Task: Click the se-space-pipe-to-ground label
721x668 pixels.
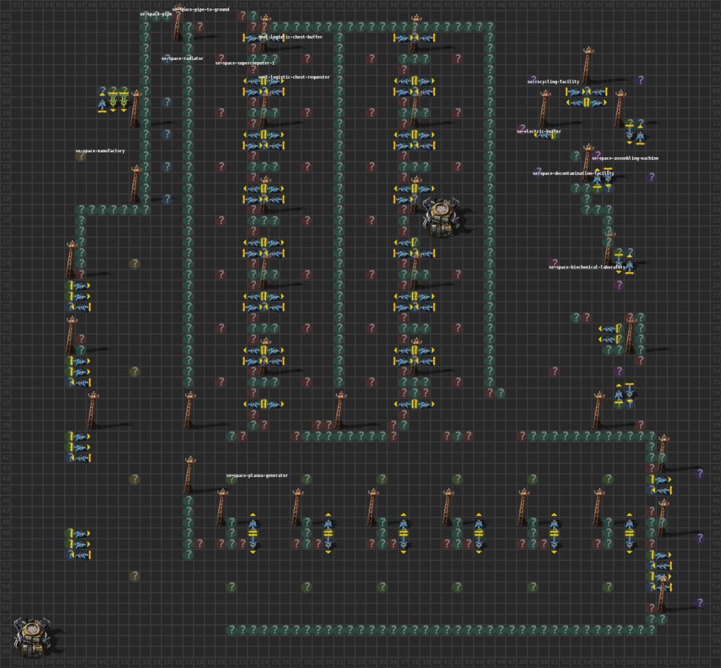Action: coord(201,9)
